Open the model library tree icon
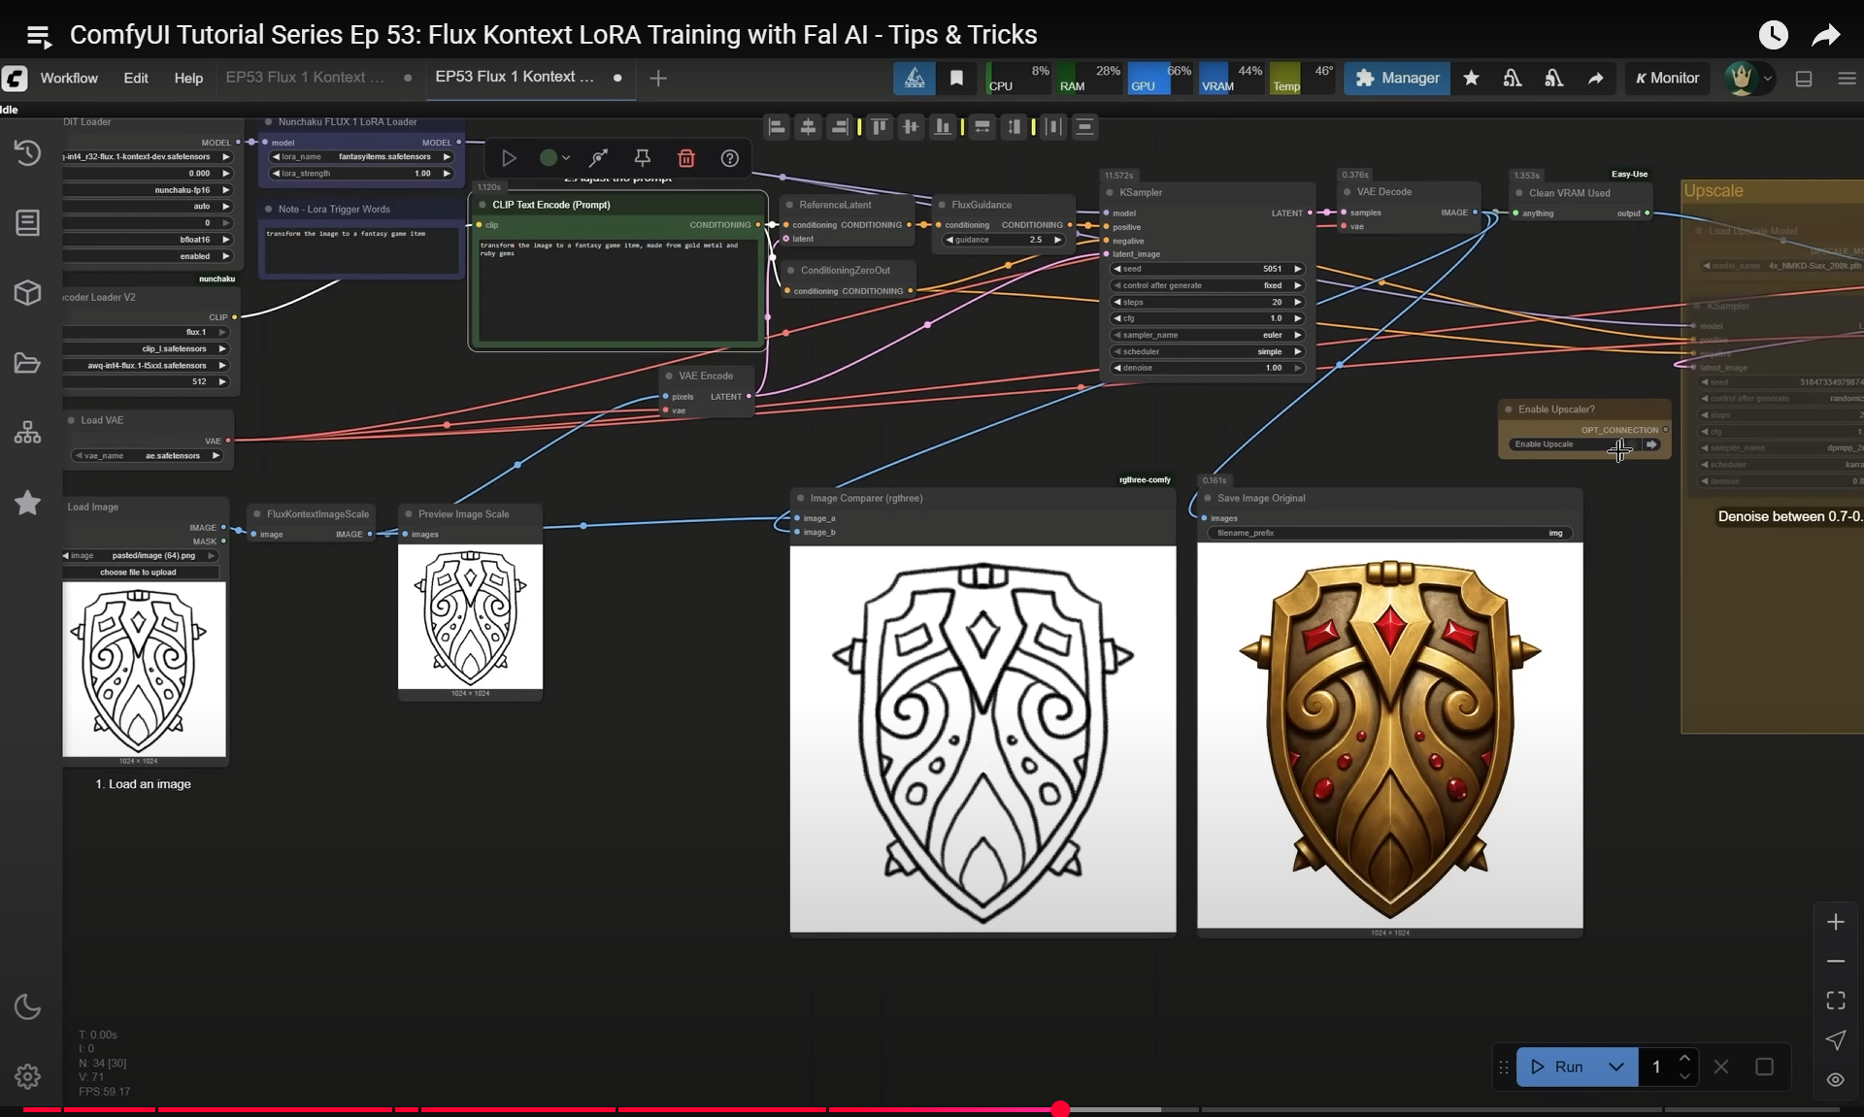This screenshot has height=1117, width=1864. click(x=27, y=433)
